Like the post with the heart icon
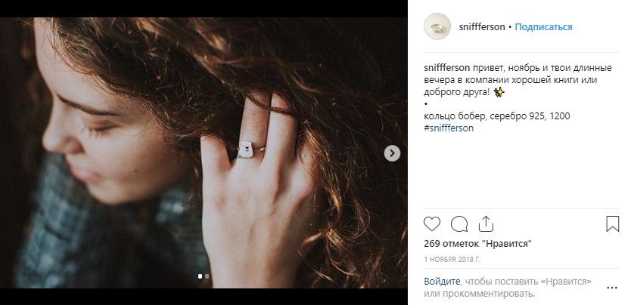The width and height of the screenshot is (631, 305). coord(432,223)
